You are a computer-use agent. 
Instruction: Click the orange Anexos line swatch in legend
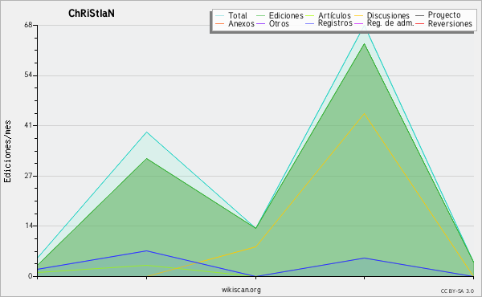(220, 23)
